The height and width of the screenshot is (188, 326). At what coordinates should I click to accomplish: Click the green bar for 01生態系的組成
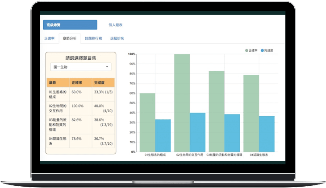click(147, 123)
